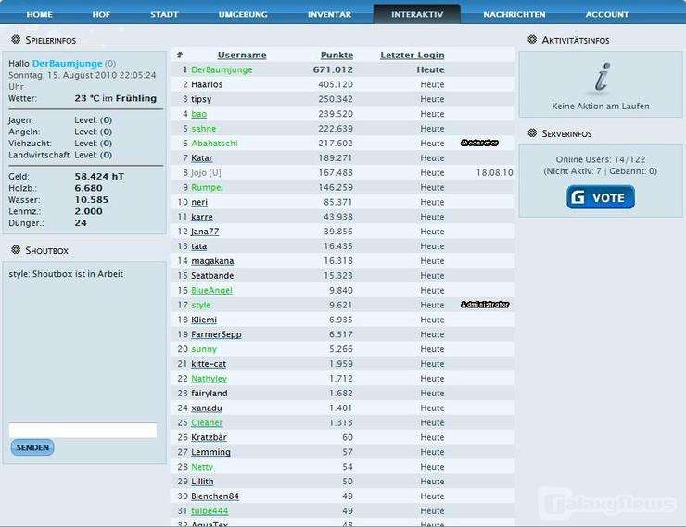Open player tulpe444 profile
This screenshot has height=527, width=686.
(210, 511)
